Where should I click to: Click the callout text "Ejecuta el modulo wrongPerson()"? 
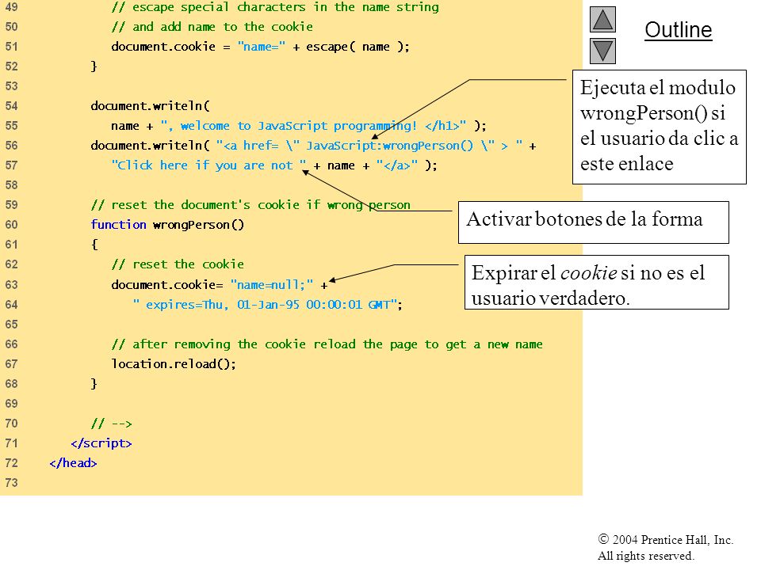pos(658,101)
